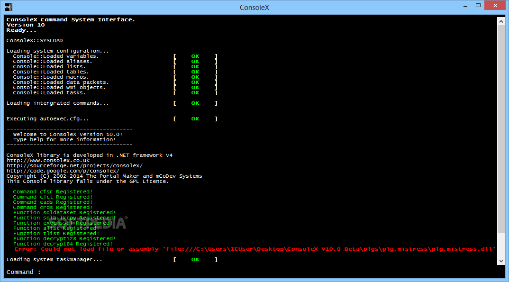The image size is (509, 282).
Task: Click 'Loading system configuration...' line
Action: point(58,51)
